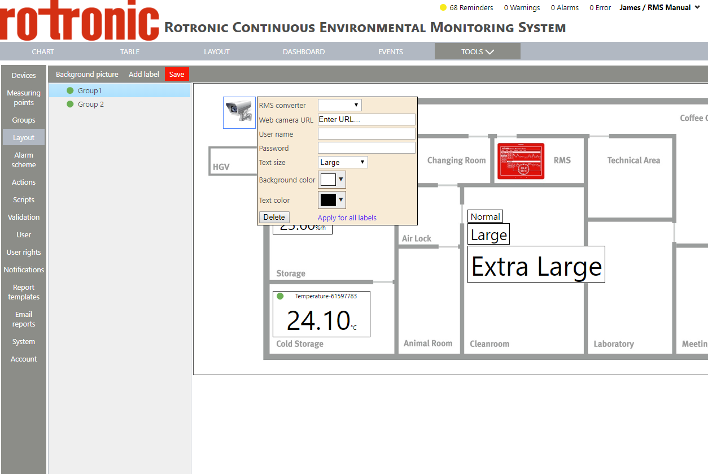Expand the Tools menu

[x=478, y=51]
